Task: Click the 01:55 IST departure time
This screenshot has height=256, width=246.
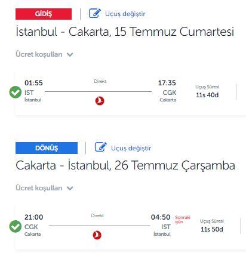Action: point(33,83)
